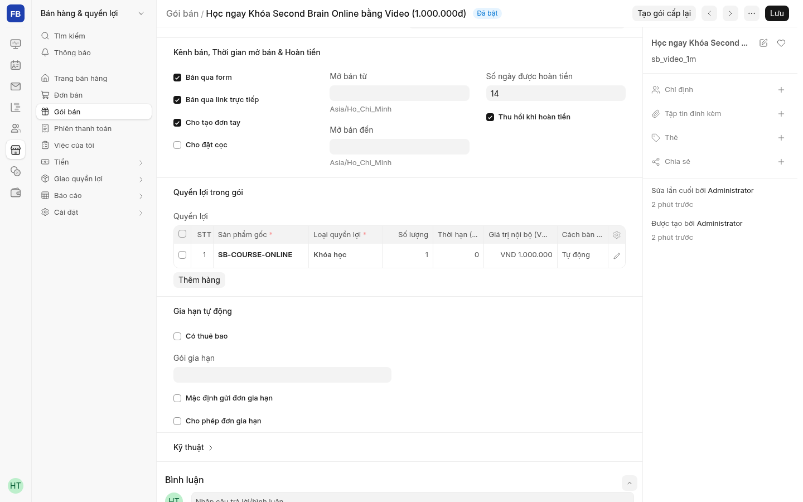Go to the next record arrow

731,13
